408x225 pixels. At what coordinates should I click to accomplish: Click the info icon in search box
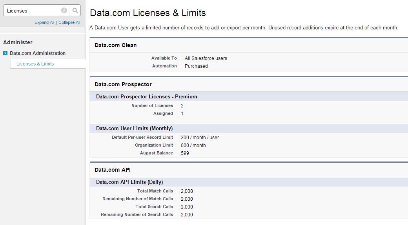pos(64,11)
